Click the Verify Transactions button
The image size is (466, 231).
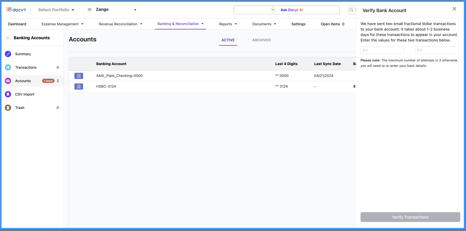point(410,217)
